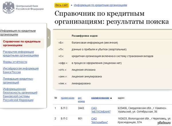Go to "Раскрытие информации кредитными организациями"

[x=21, y=53]
